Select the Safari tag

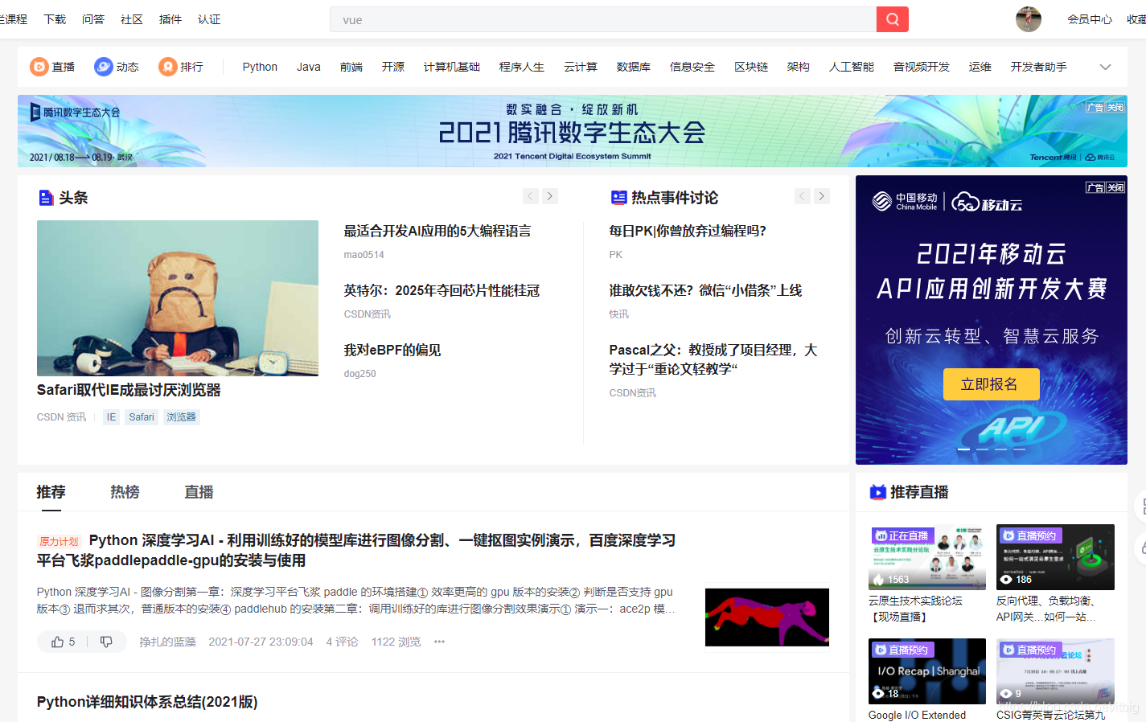coord(142,417)
